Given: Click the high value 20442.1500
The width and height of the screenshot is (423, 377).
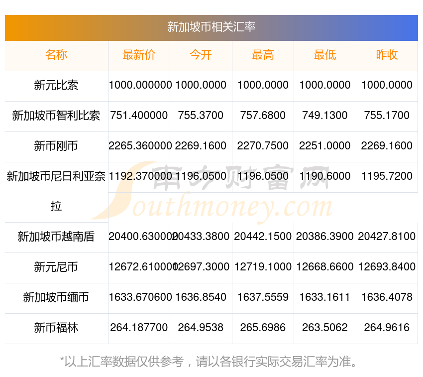Looking at the screenshot, I should [x=263, y=237].
